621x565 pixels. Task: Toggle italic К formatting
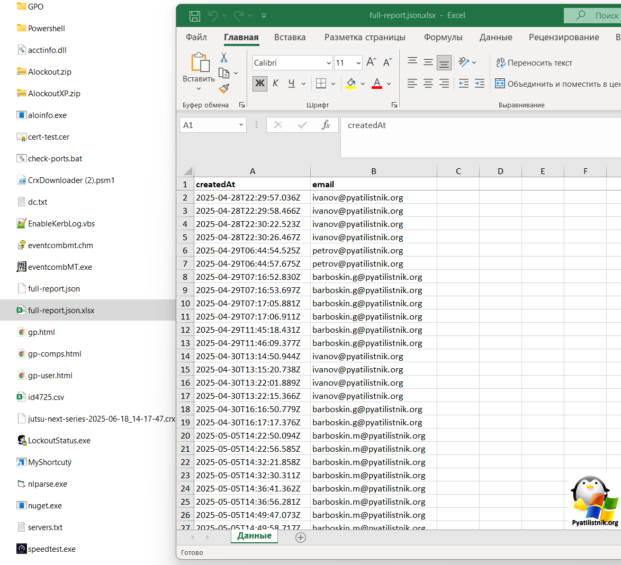click(x=276, y=83)
